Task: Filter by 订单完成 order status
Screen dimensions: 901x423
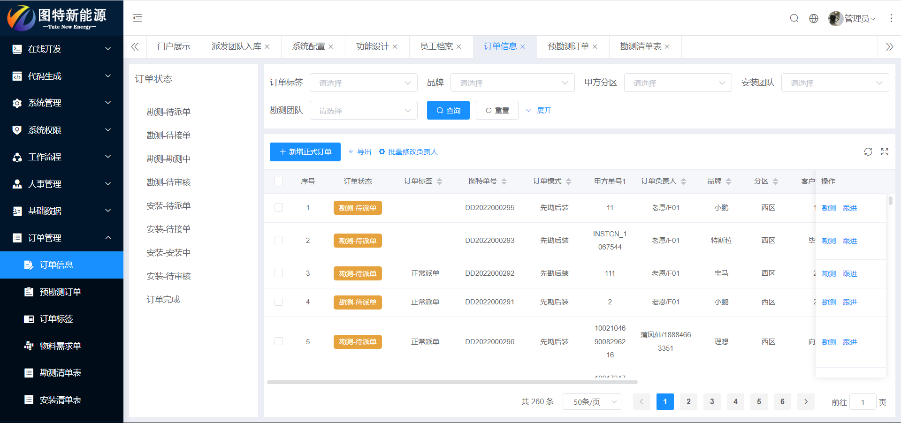Action: pyautogui.click(x=163, y=300)
